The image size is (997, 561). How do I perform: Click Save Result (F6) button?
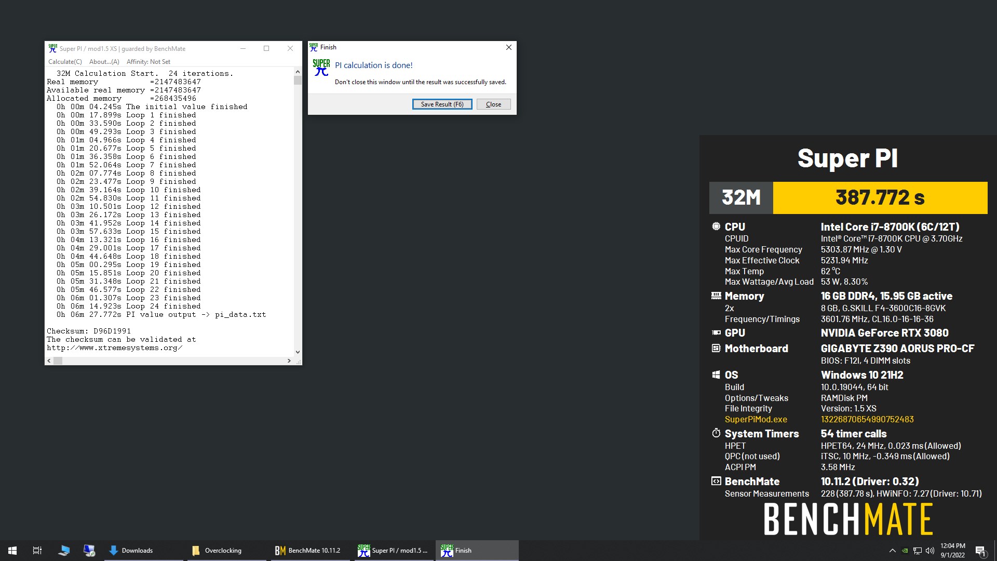[x=442, y=104]
